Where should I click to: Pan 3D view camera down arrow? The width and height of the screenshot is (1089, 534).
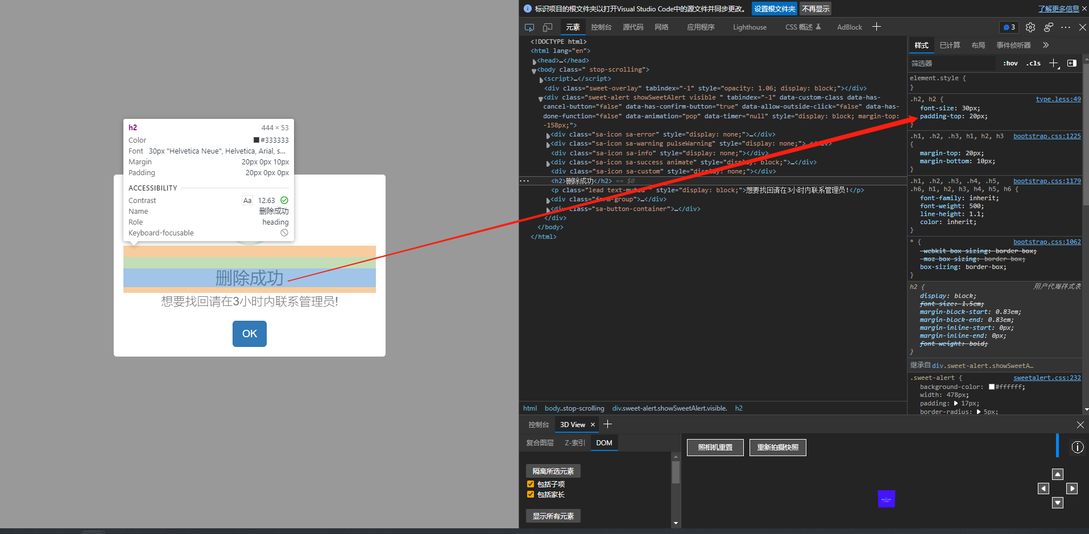click(x=1058, y=503)
